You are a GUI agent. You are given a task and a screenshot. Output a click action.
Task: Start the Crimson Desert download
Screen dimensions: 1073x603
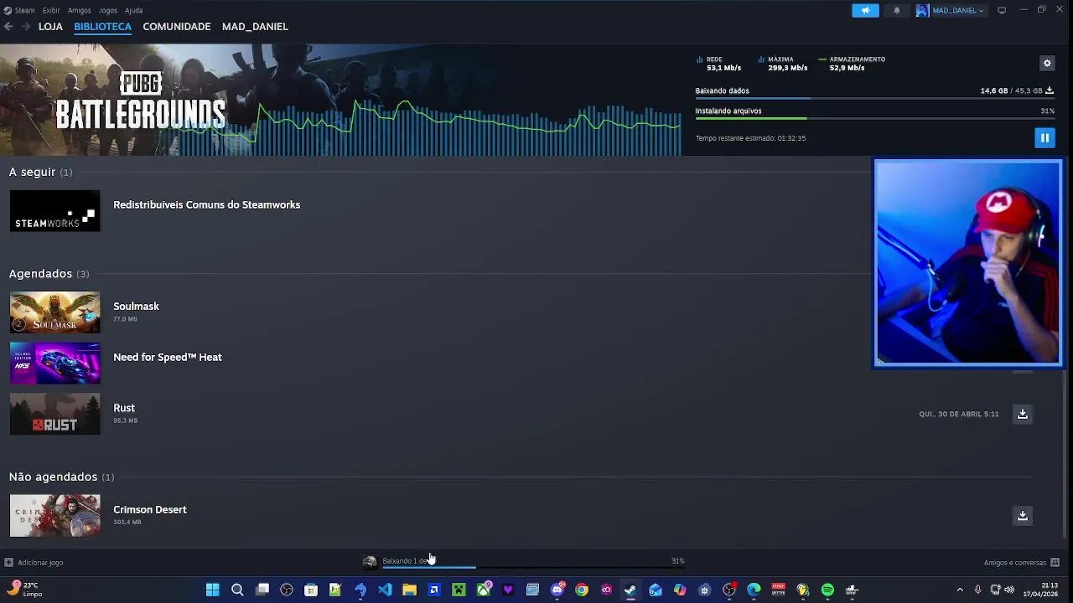[1023, 515]
